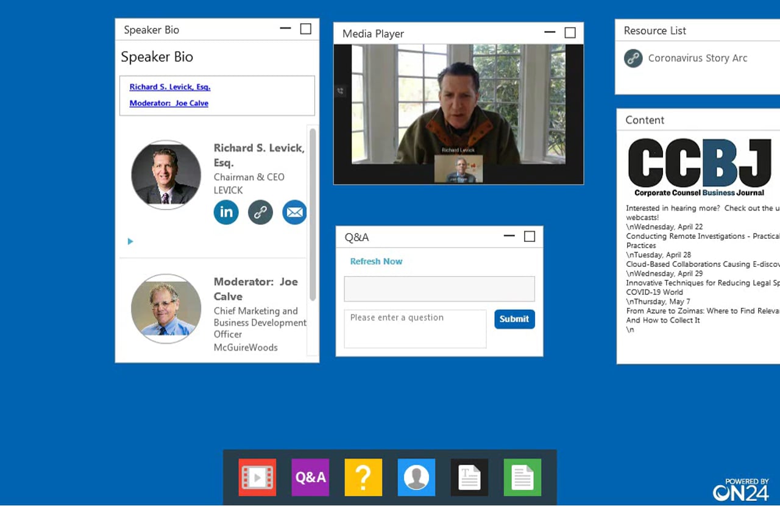Open the green document dock icon
Viewport: 780px width, 507px height.
[522, 477]
